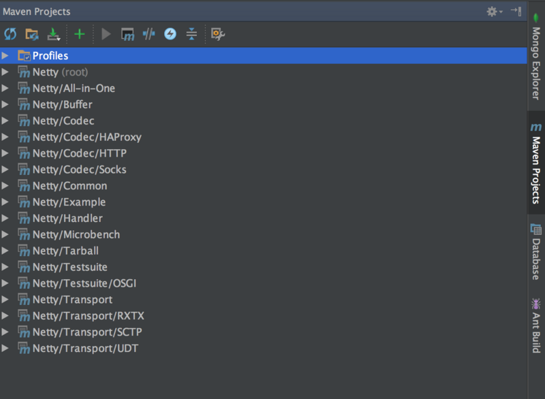Screen dimensions: 545x399
Task: Select Netty/Testsuite/OSGI text
Action: [84, 283]
